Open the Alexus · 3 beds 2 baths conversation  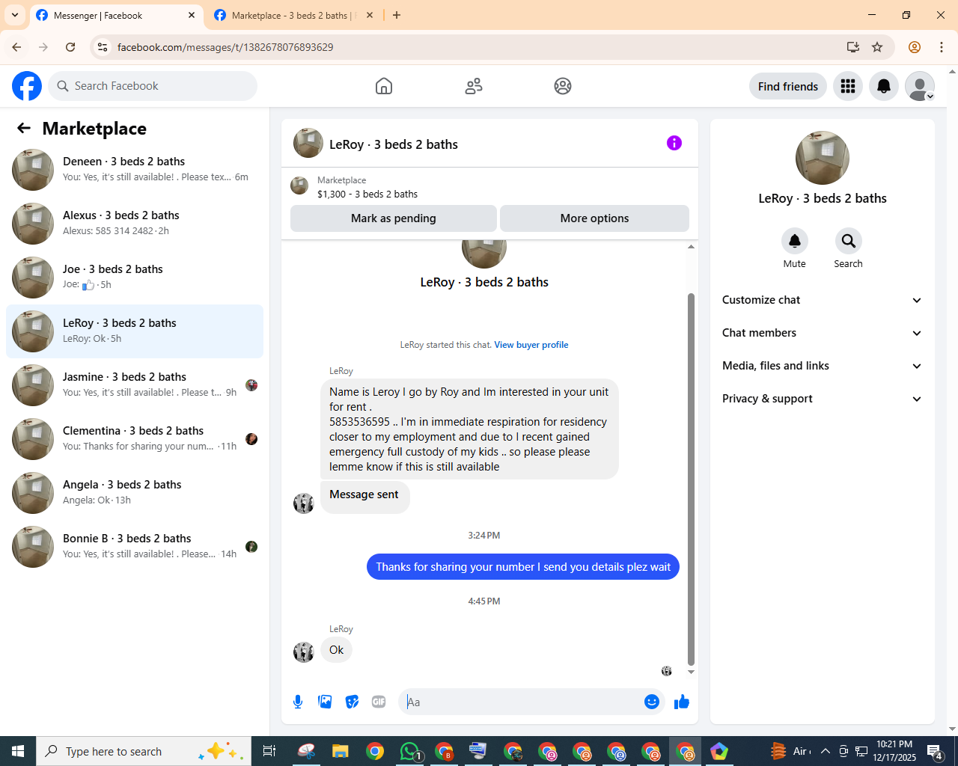(x=135, y=224)
